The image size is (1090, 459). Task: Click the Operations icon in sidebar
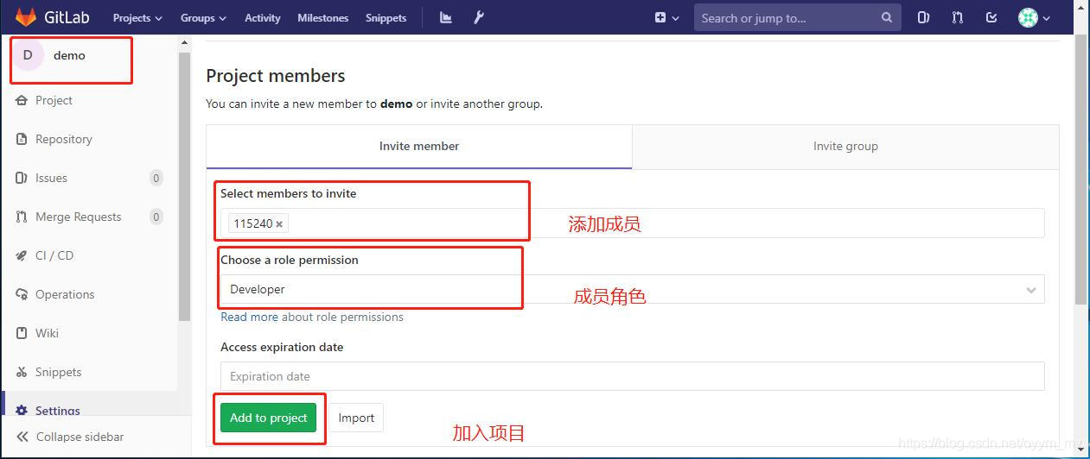[22, 294]
